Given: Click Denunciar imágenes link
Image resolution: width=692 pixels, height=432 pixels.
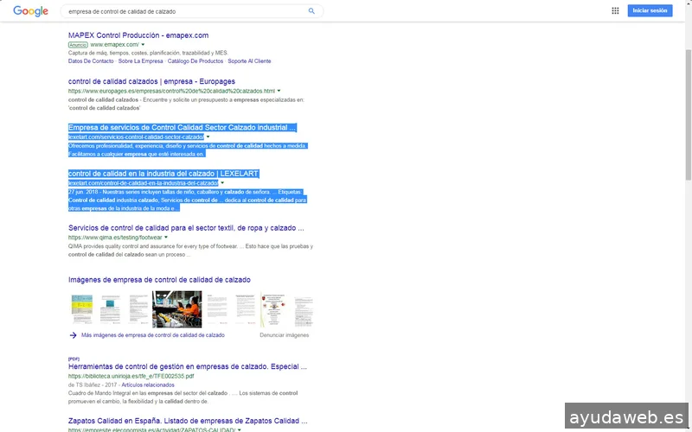Looking at the screenshot, I should tap(284, 334).
